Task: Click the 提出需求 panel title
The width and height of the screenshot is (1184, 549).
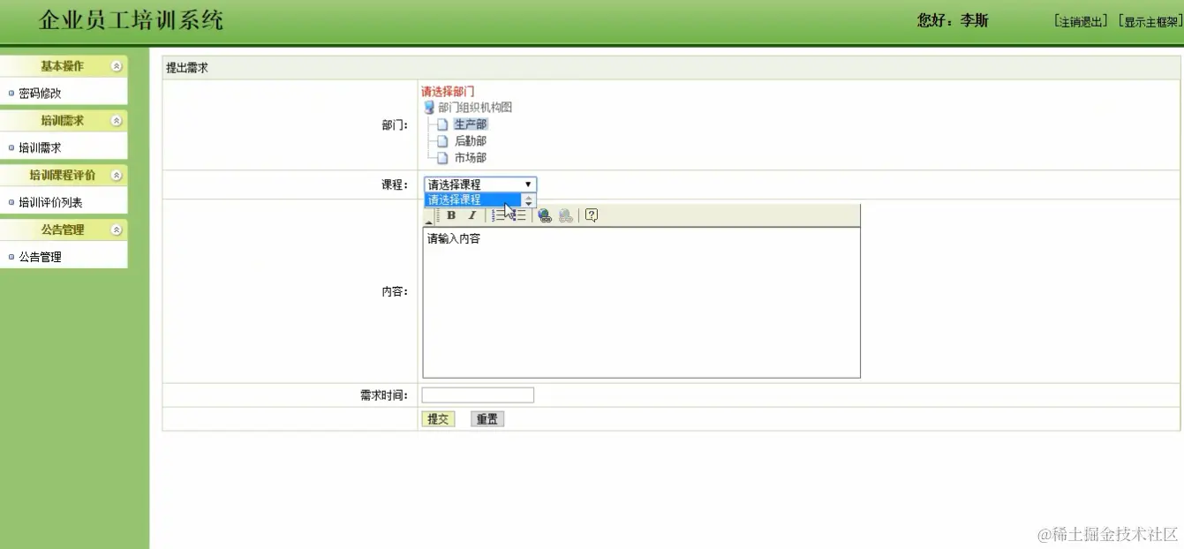Action: 187,68
